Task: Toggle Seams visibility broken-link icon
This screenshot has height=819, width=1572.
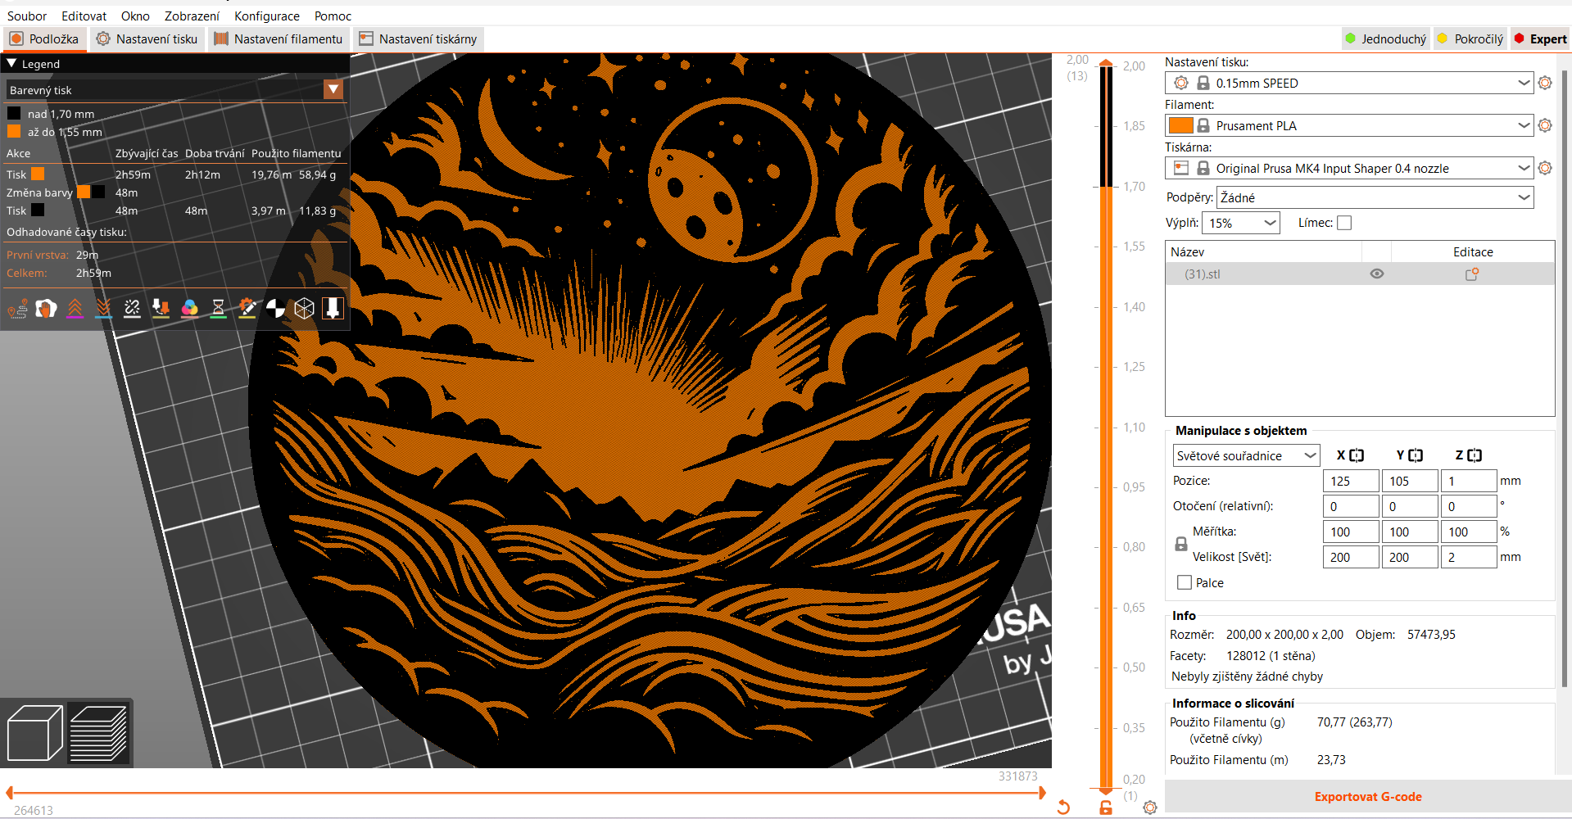Action: (132, 308)
